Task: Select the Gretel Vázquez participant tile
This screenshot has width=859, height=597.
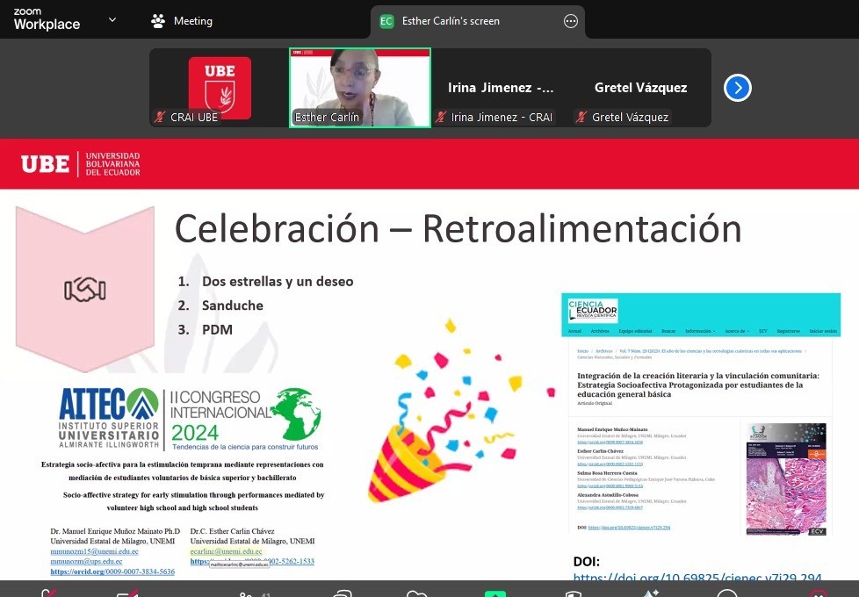Action: (640, 88)
